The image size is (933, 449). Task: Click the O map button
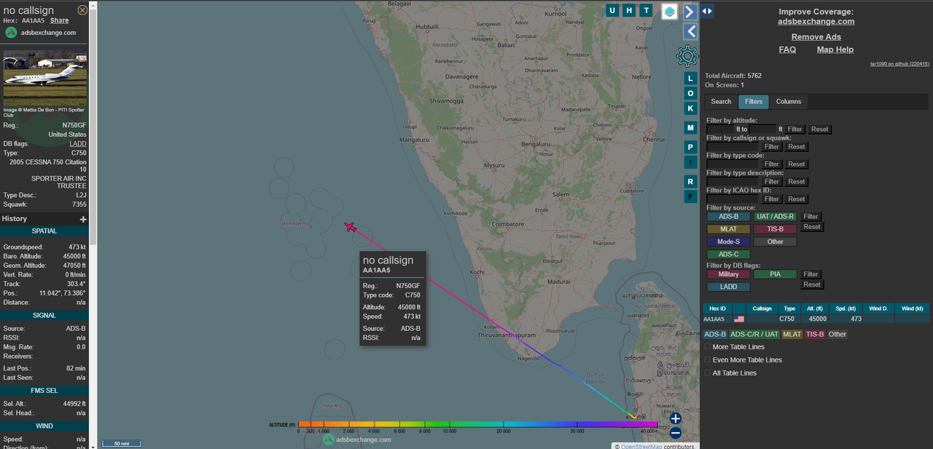pos(690,93)
